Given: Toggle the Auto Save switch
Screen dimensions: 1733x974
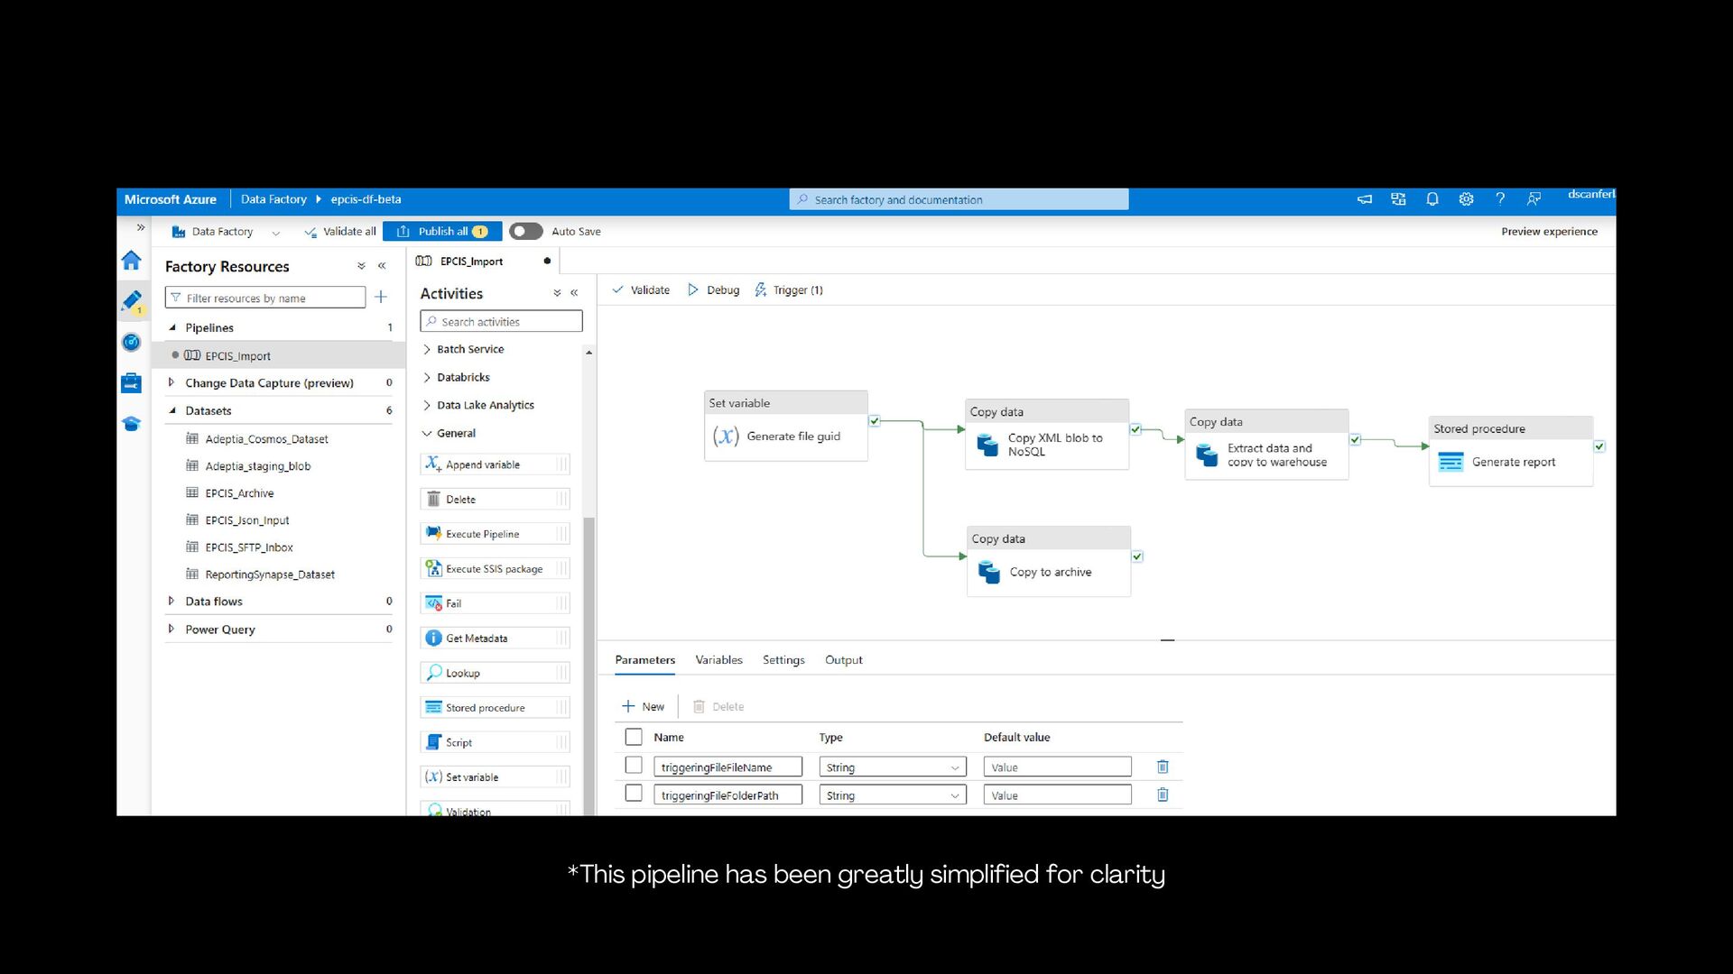Looking at the screenshot, I should point(525,231).
